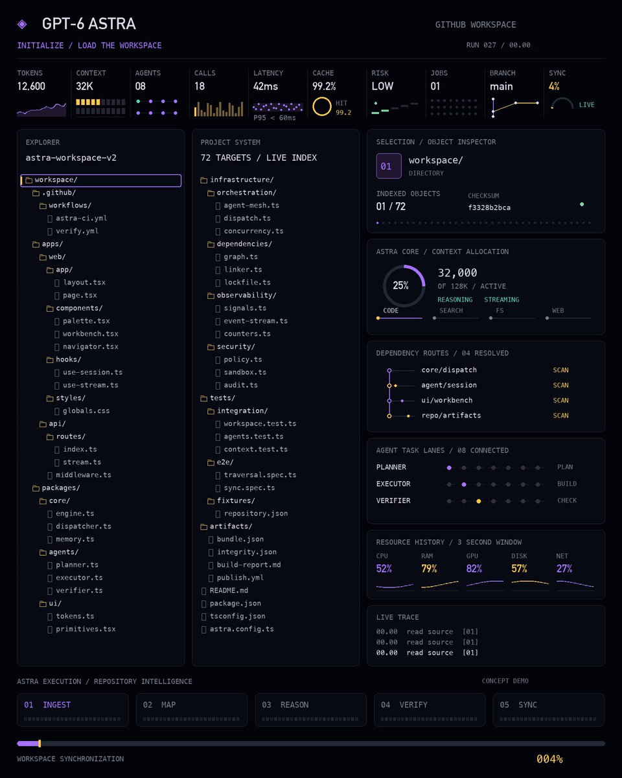The image size is (622, 778).
Task: Click the diamond logo beside GPT-6 ASTRA
Action: tap(22, 24)
